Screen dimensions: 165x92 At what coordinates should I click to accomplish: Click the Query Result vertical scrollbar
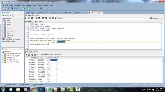coord(163,71)
